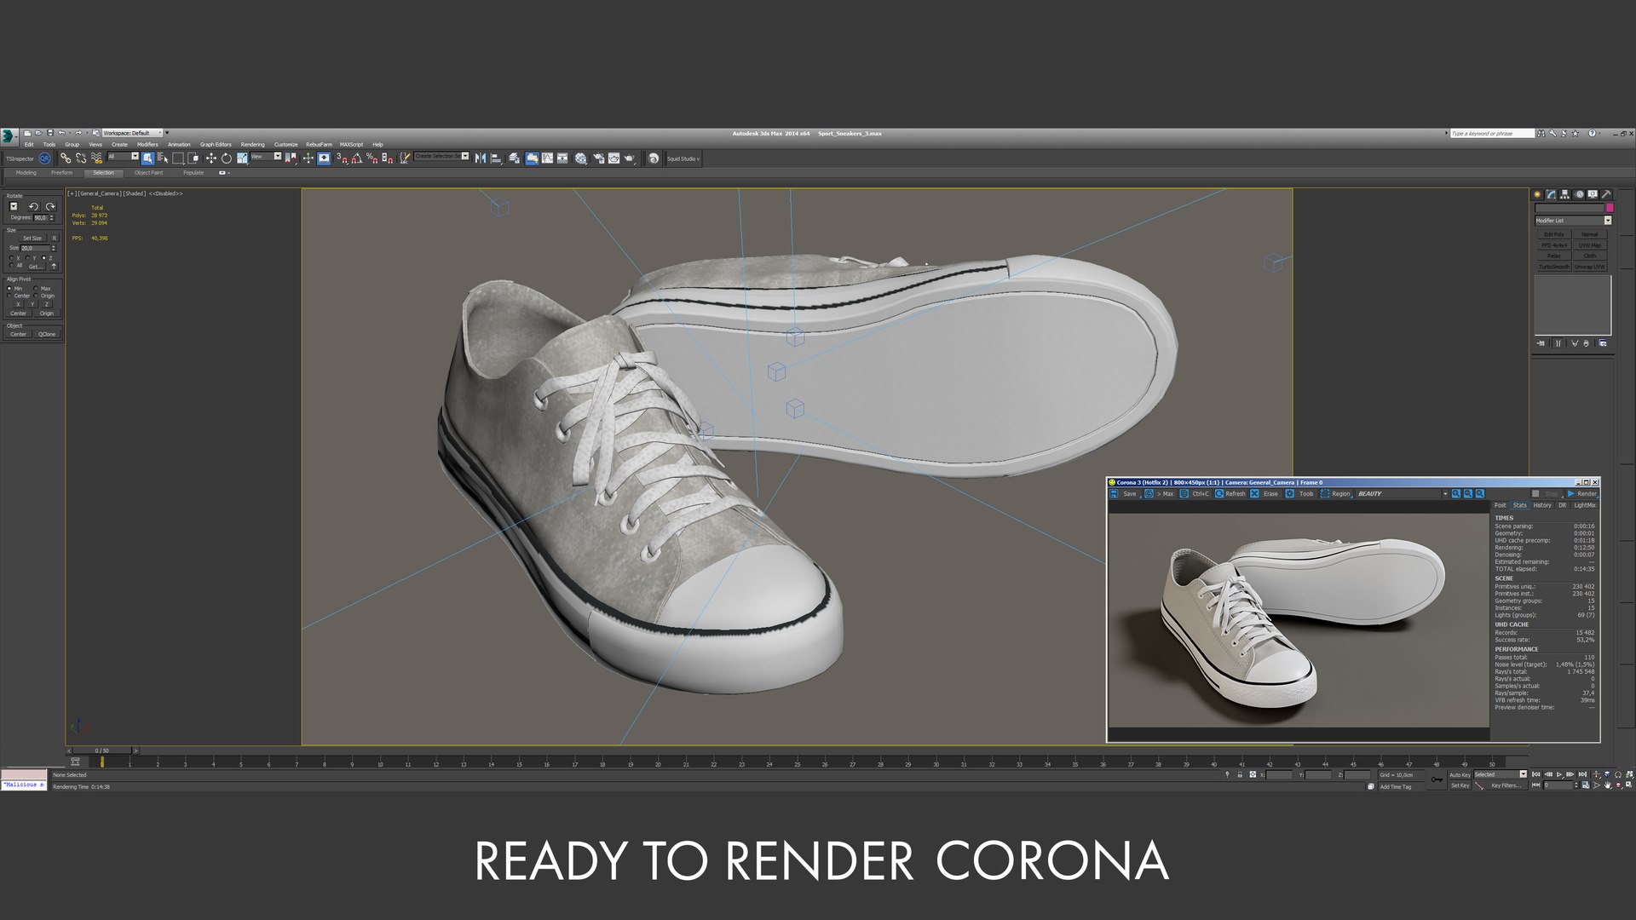Activate the Select Object tool
This screenshot has width=1636, height=920.
point(147,158)
